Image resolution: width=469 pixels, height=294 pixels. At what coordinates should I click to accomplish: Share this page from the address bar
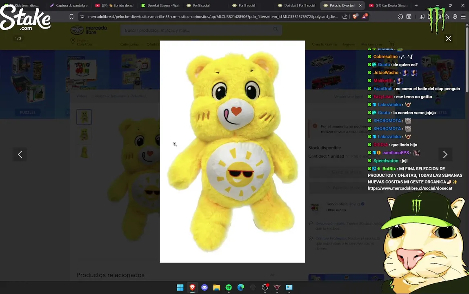click(x=345, y=17)
